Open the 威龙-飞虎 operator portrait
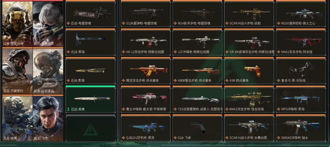This screenshot has height=147, width=330. pyautogui.click(x=48, y=119)
